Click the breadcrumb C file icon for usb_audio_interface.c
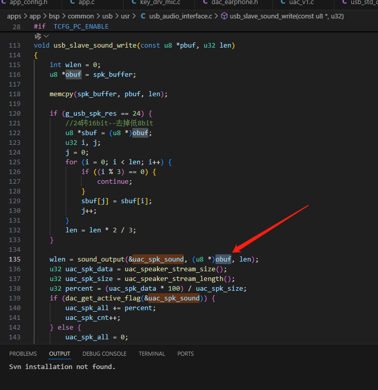The width and height of the screenshot is (378, 390). [x=143, y=16]
